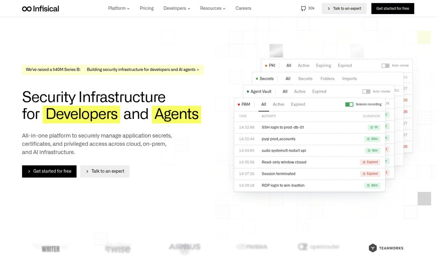436x272 pixels.
Task: Click the Session terminated activity text
Action: [278, 174]
